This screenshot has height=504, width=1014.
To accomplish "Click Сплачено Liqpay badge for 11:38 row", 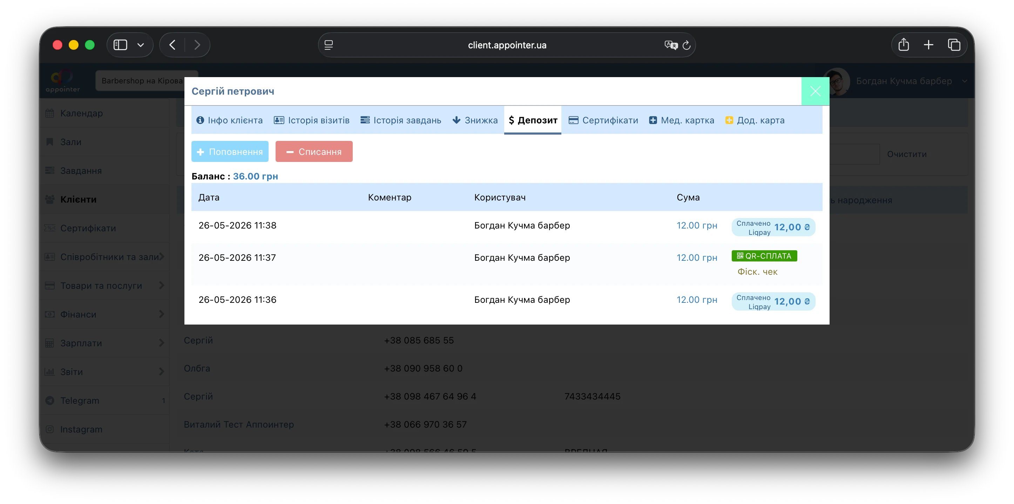I will click(x=773, y=227).
